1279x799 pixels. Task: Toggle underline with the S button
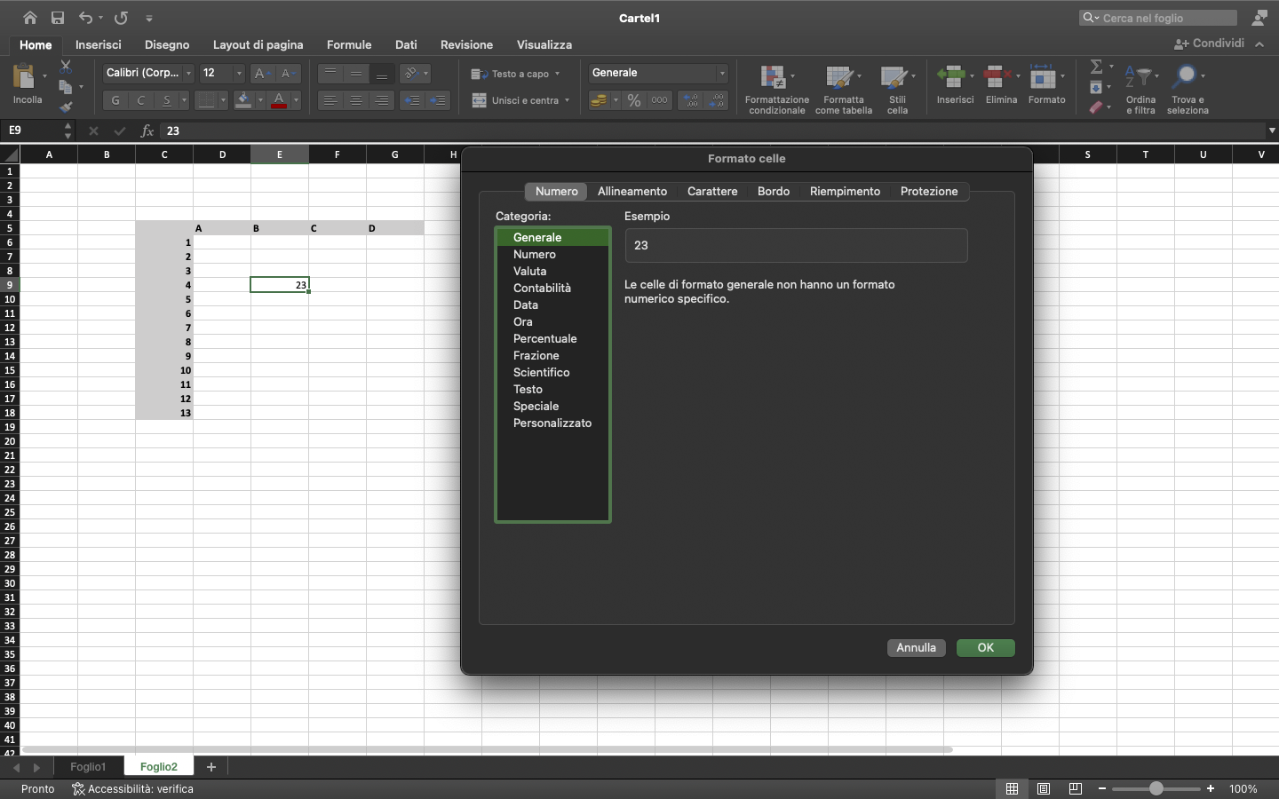(166, 100)
